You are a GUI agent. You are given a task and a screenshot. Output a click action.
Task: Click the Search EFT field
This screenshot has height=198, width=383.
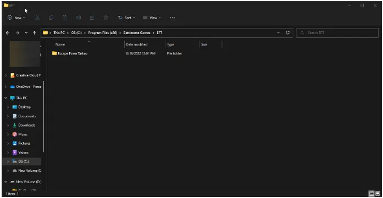coord(337,33)
